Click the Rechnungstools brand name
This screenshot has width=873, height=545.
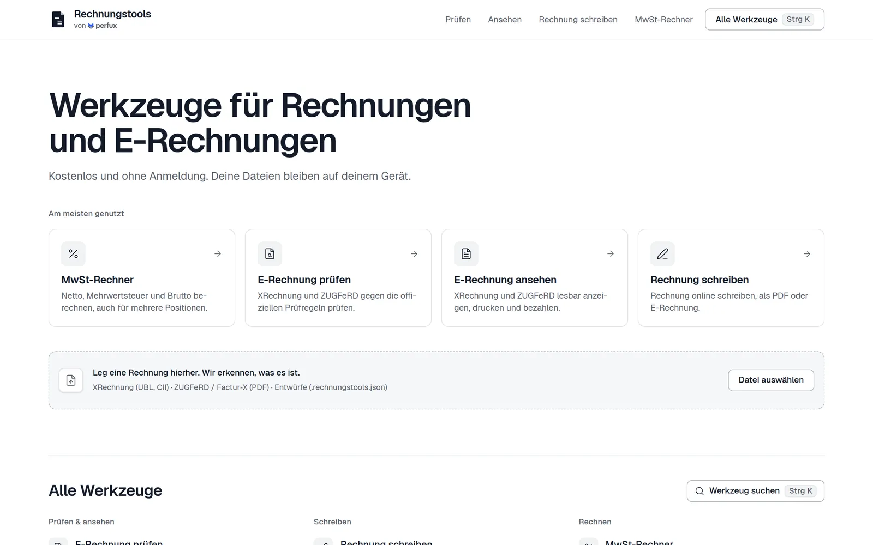coord(112,14)
